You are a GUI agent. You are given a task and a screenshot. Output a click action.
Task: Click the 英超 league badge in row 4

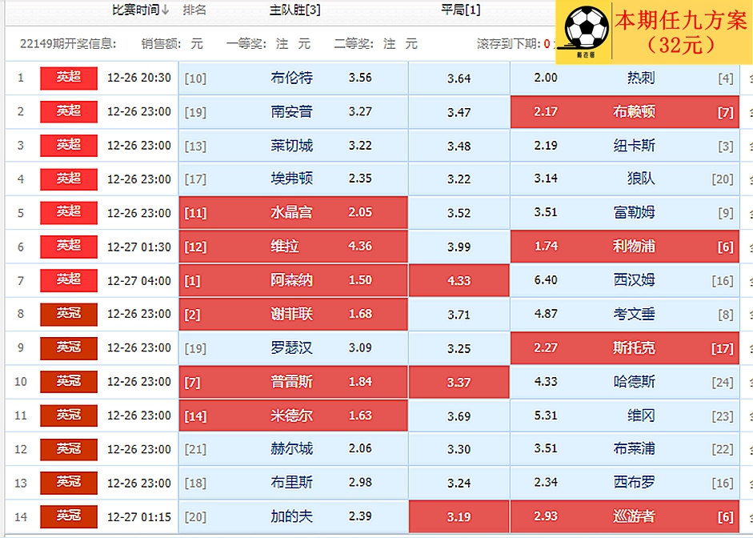tap(68, 179)
